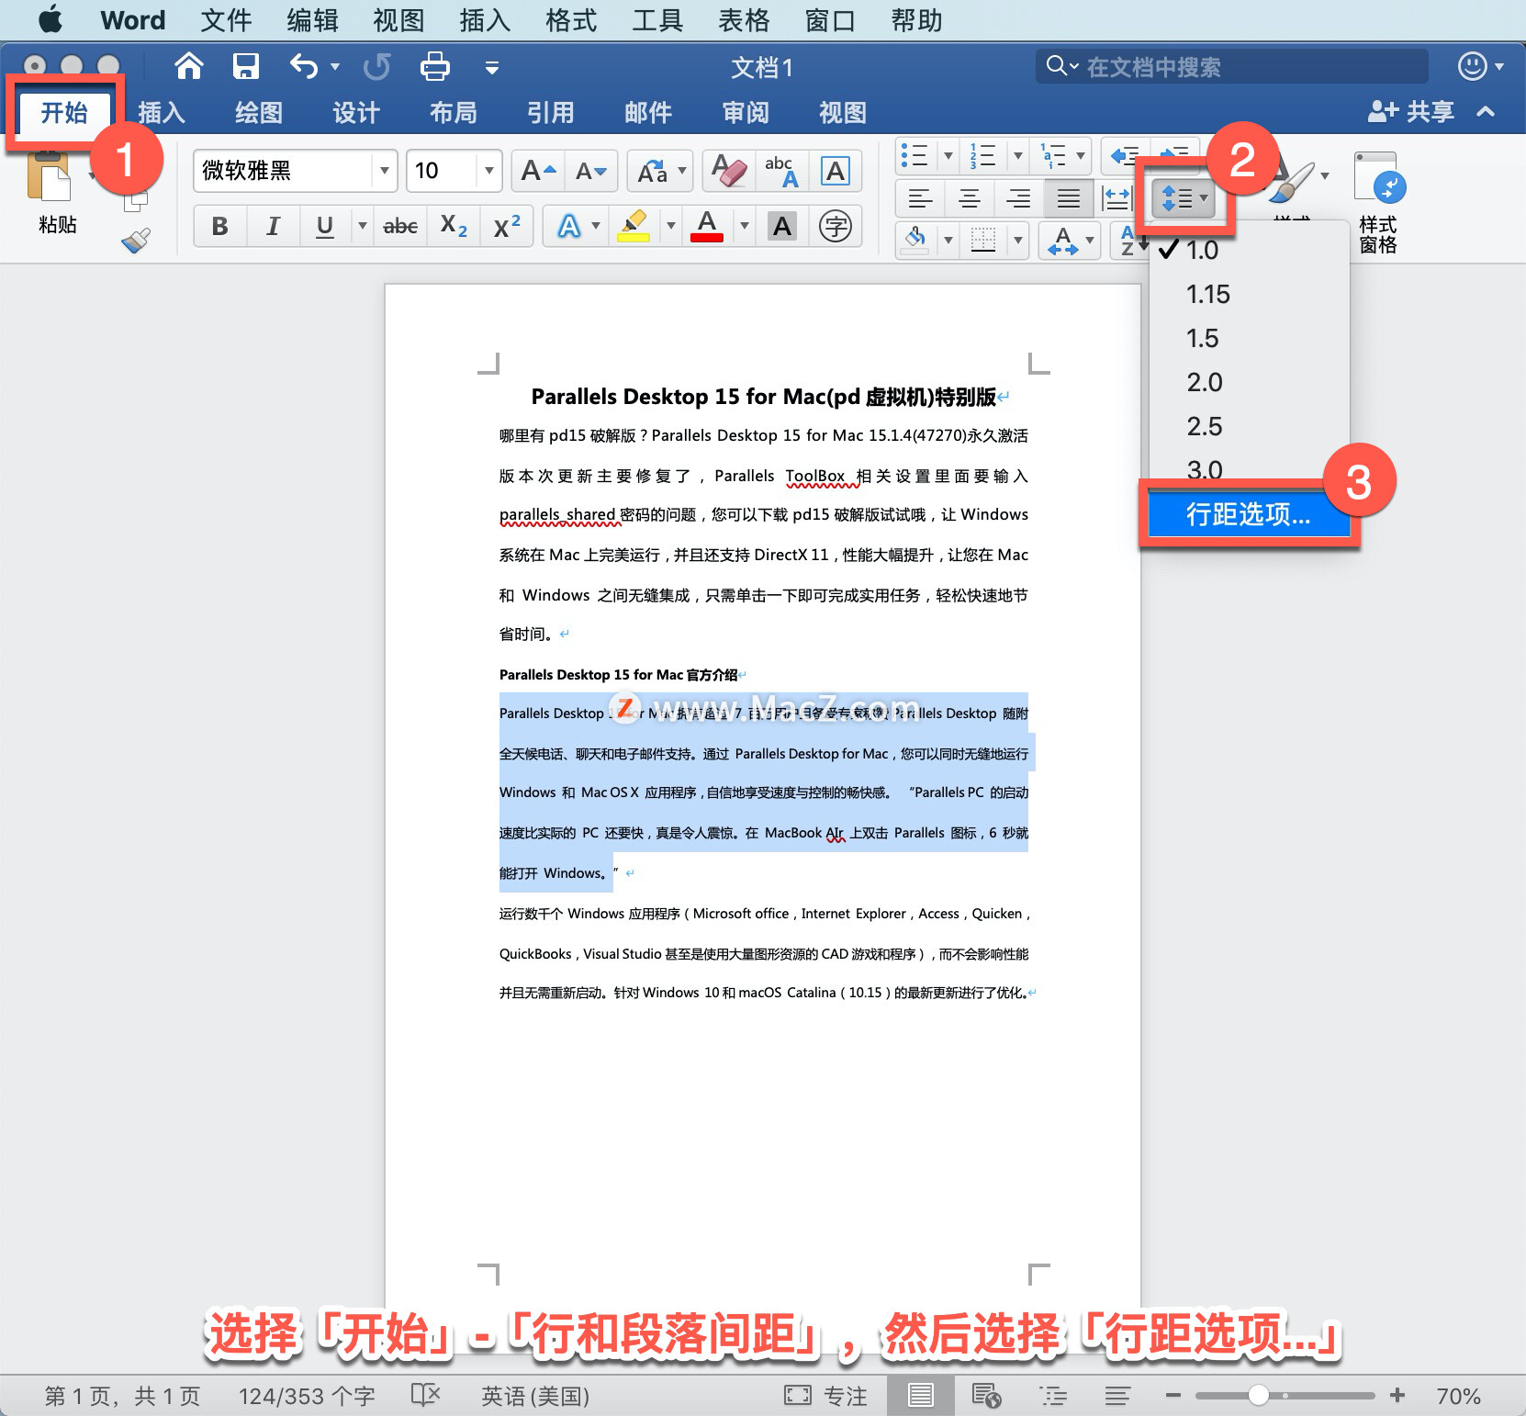Click the phonetic guide abc A icon

click(x=781, y=171)
